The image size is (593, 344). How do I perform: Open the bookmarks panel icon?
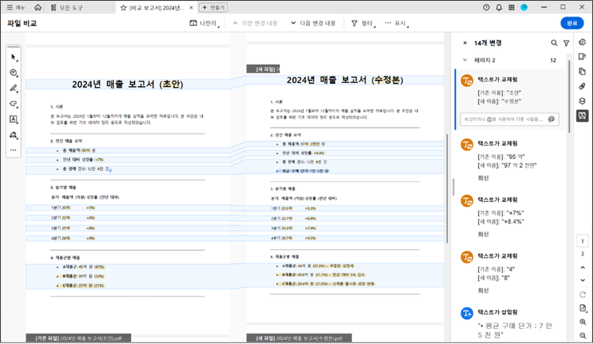[x=583, y=57]
